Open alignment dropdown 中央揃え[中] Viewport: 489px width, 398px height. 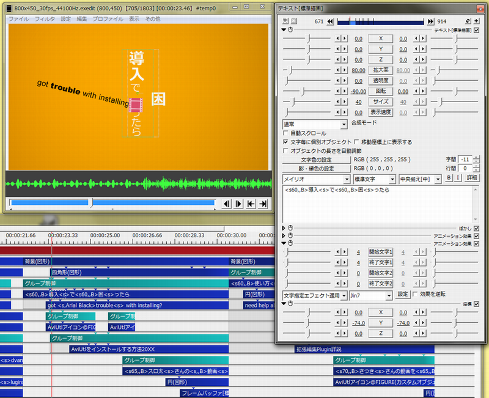point(420,179)
